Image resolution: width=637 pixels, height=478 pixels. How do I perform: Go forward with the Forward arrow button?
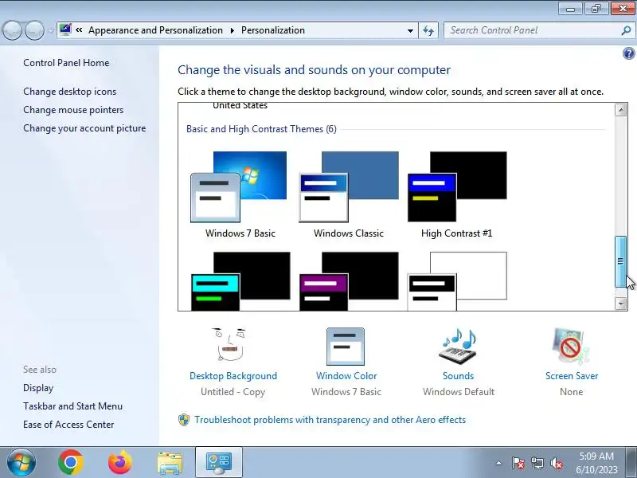coord(34,30)
